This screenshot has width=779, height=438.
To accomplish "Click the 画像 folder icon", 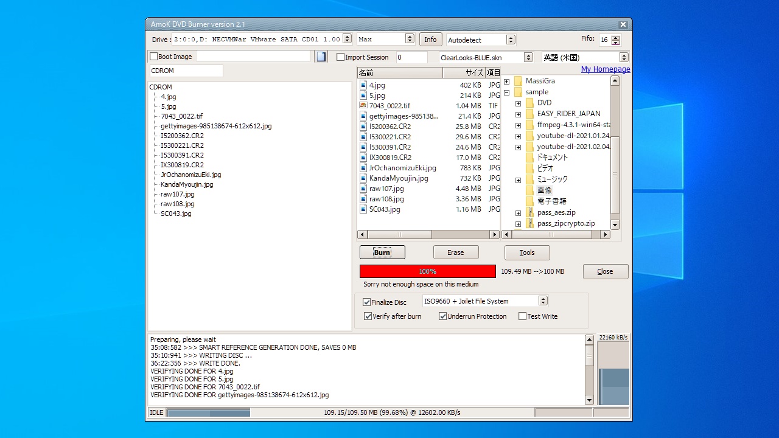I will 529,190.
